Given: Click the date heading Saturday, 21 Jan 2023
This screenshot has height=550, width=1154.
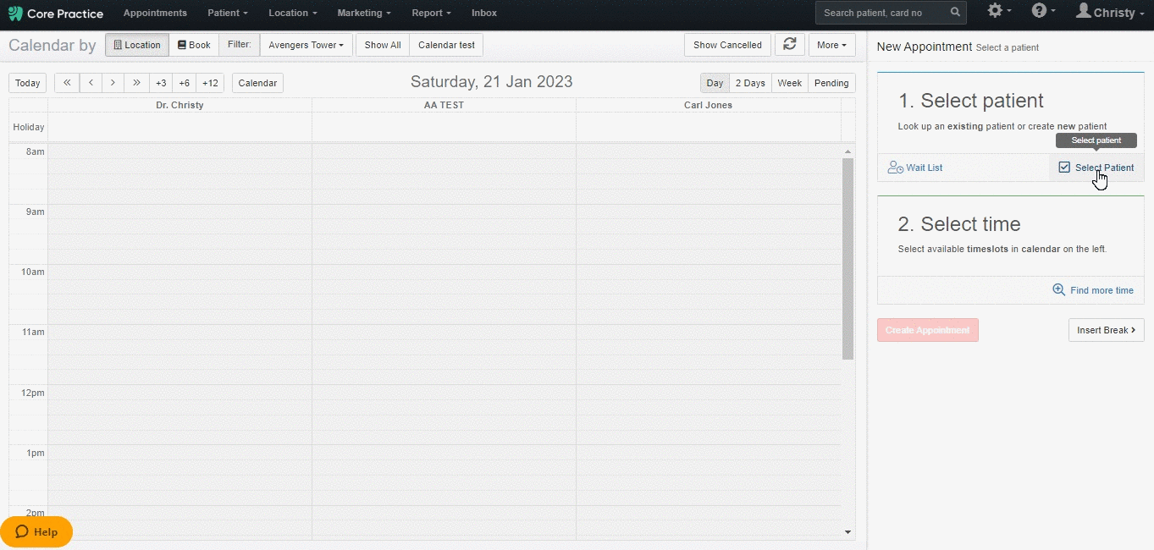Looking at the screenshot, I should pos(491,82).
